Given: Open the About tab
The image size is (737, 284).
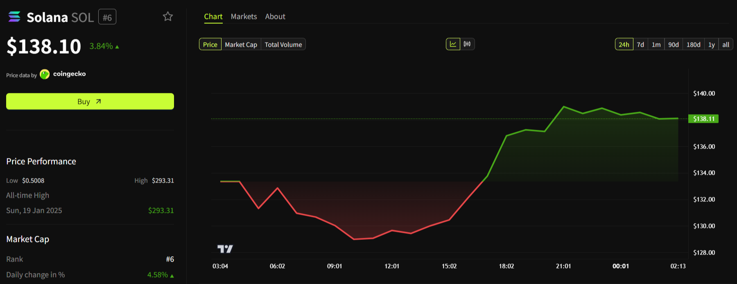Looking at the screenshot, I should 275,17.
